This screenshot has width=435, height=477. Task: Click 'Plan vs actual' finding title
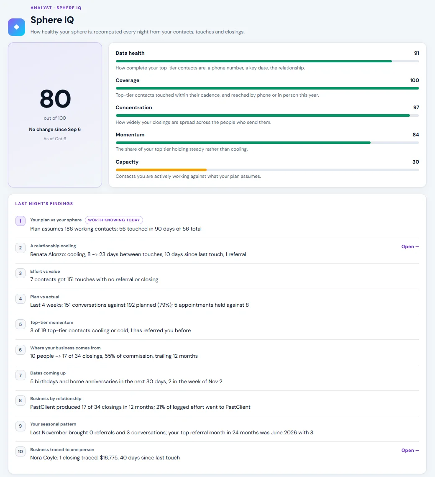tap(45, 297)
